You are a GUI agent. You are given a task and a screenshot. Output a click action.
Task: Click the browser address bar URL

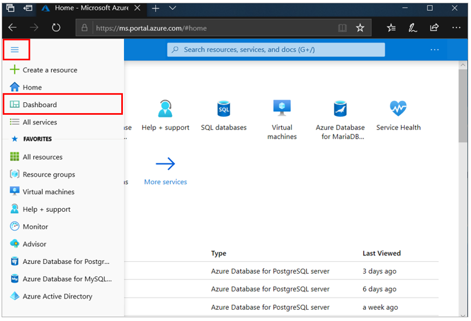click(151, 28)
